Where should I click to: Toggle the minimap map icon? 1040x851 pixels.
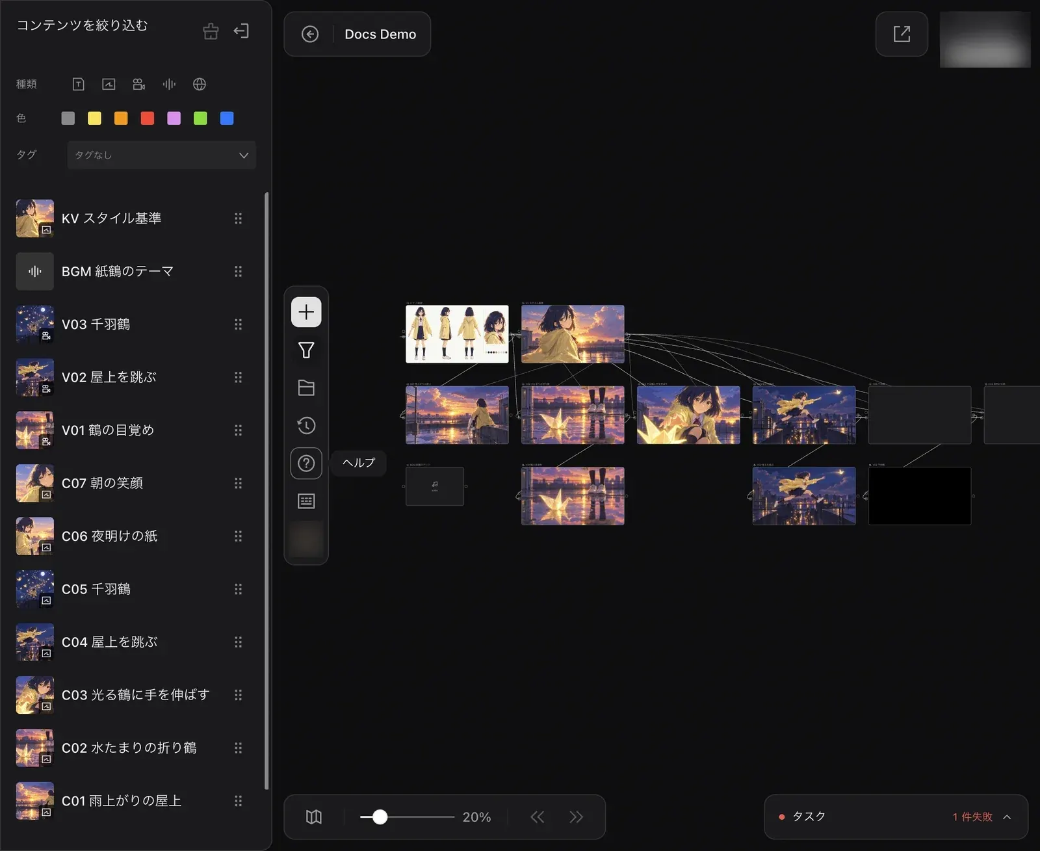(314, 817)
